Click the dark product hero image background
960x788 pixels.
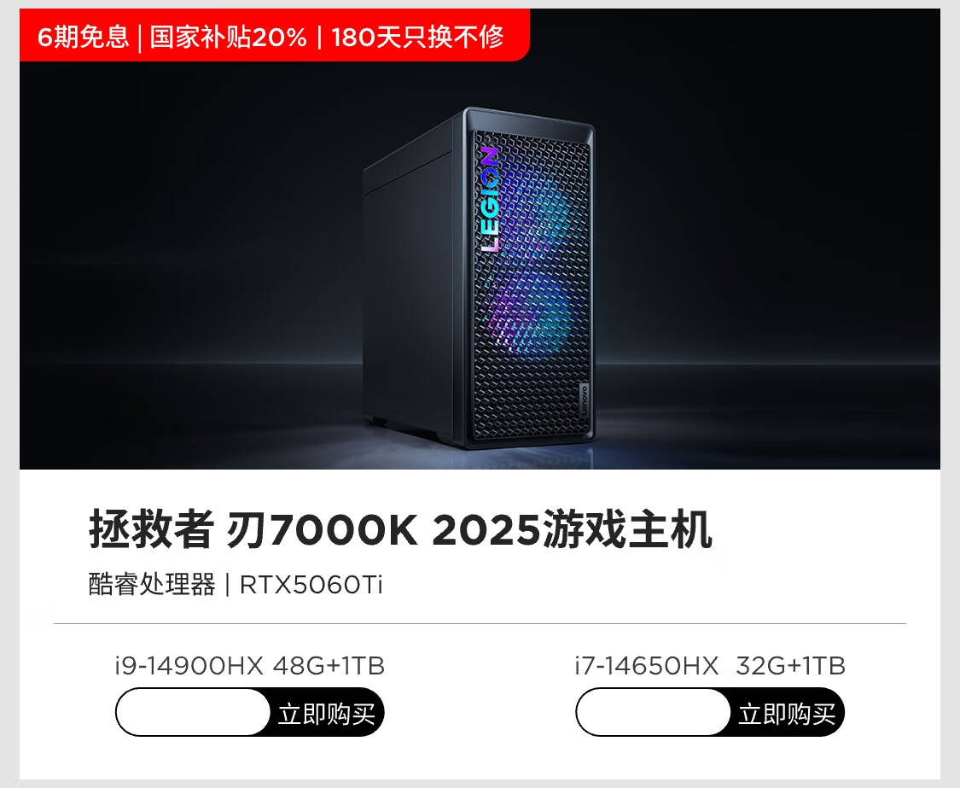pos(765,245)
